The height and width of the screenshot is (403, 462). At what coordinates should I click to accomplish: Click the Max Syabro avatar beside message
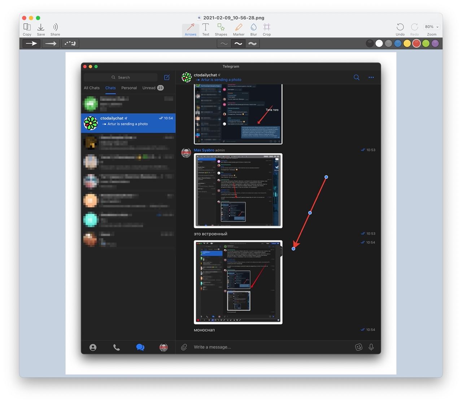coord(186,153)
